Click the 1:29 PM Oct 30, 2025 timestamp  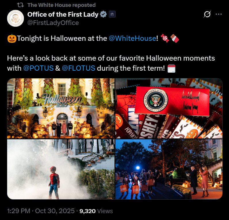(x=41, y=211)
